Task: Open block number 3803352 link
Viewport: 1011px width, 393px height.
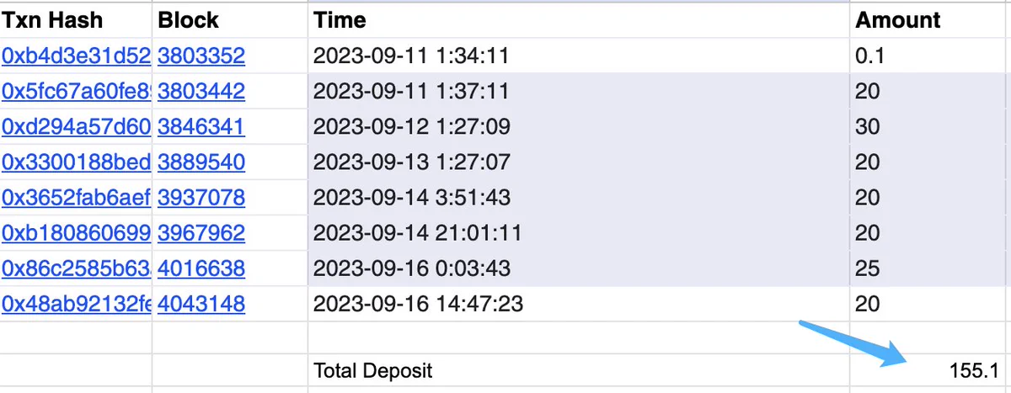Action: pos(201,56)
